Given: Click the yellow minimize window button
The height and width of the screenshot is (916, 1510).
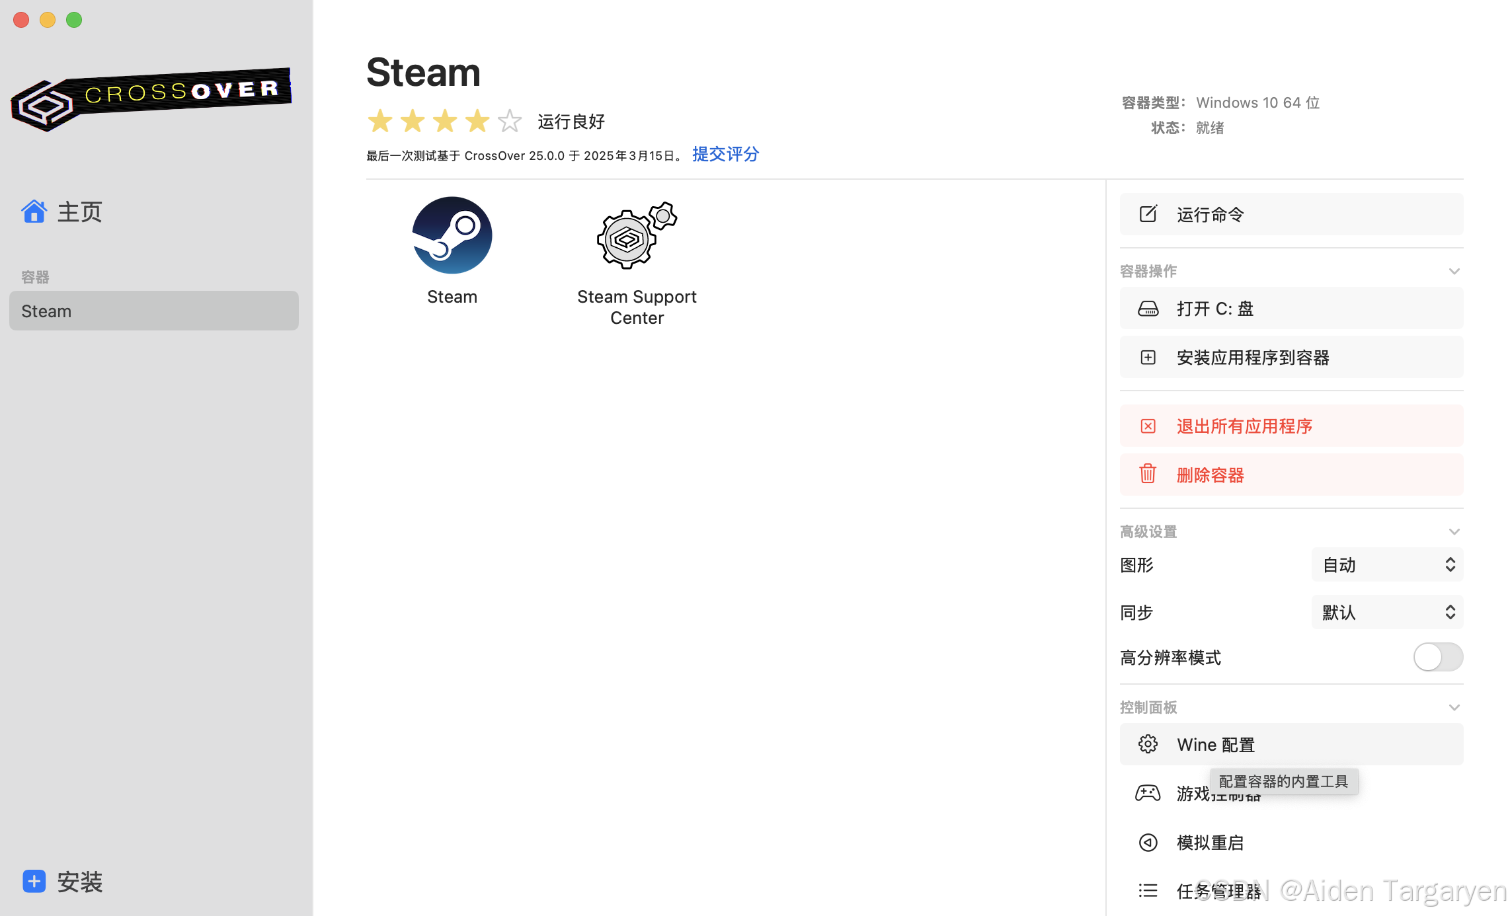Looking at the screenshot, I should pyautogui.click(x=48, y=20).
